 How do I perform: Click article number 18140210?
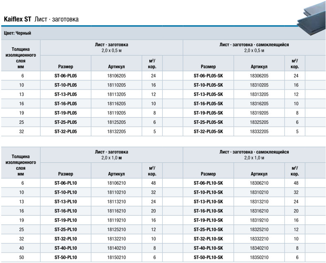point(116,248)
